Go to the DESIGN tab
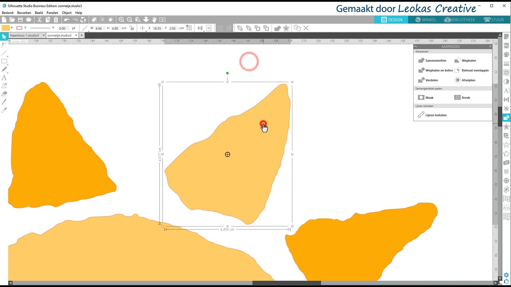Screen dimensions: 511x287 tap(391, 20)
